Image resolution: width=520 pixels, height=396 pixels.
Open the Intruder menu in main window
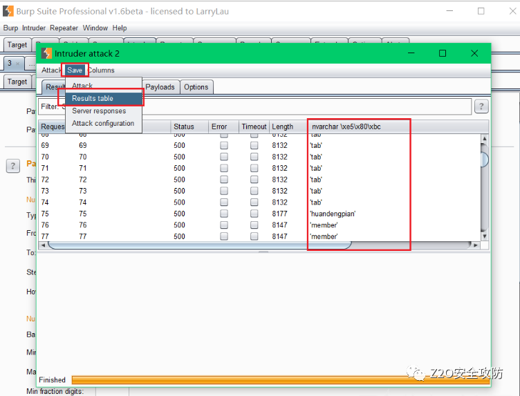34,28
